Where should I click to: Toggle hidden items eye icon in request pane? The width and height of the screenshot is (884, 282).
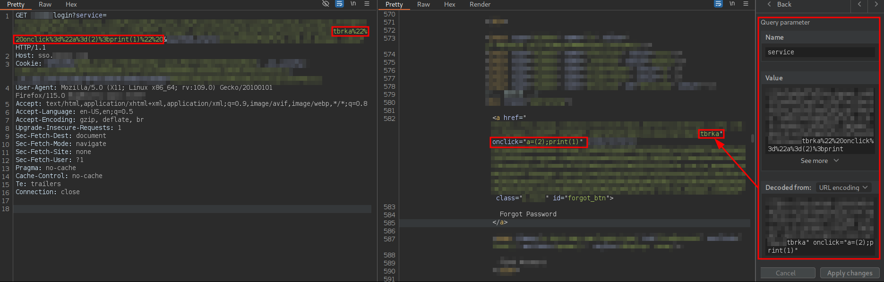click(326, 4)
